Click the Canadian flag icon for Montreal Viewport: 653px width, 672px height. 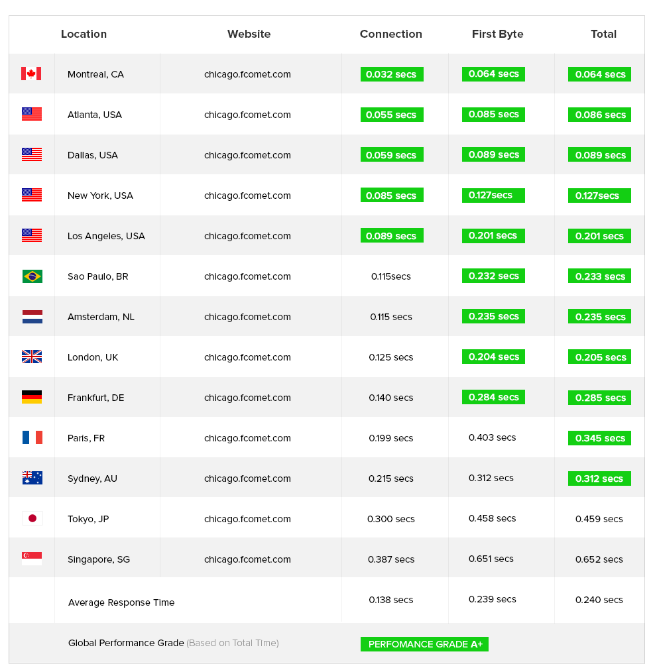(x=31, y=74)
